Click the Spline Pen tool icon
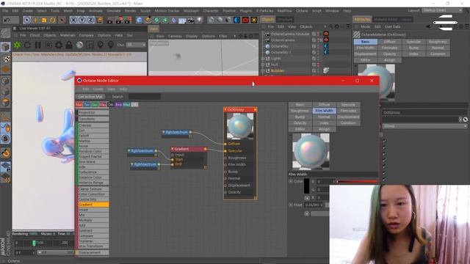Image resolution: width=470 pixels, height=264 pixels. 148,20
